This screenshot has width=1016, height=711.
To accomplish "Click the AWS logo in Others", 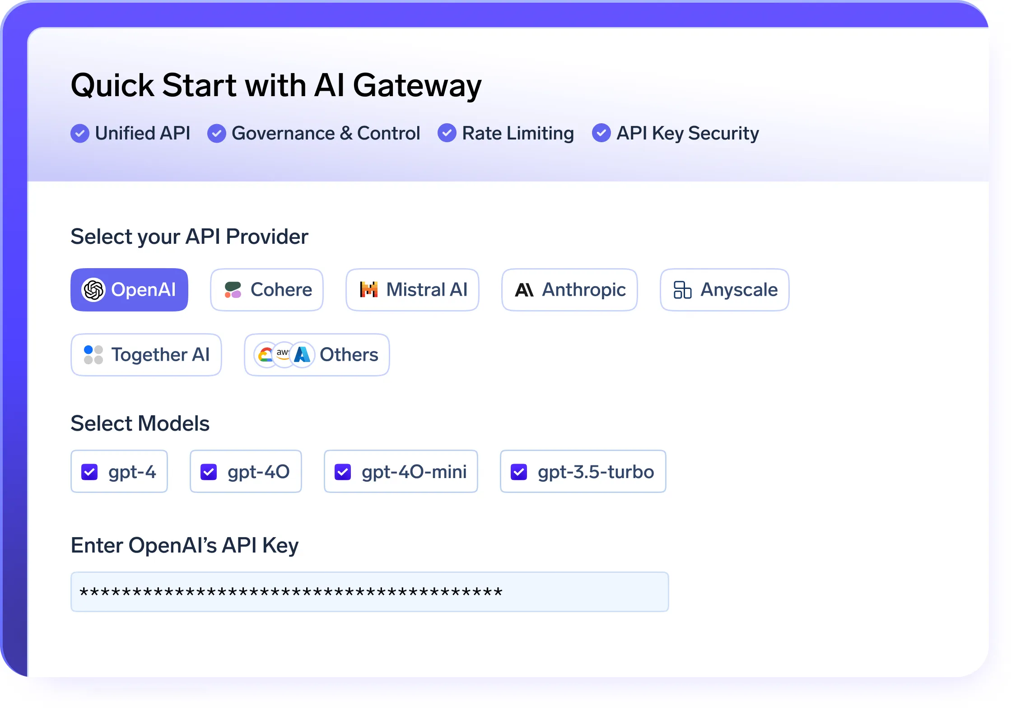I will click(283, 354).
